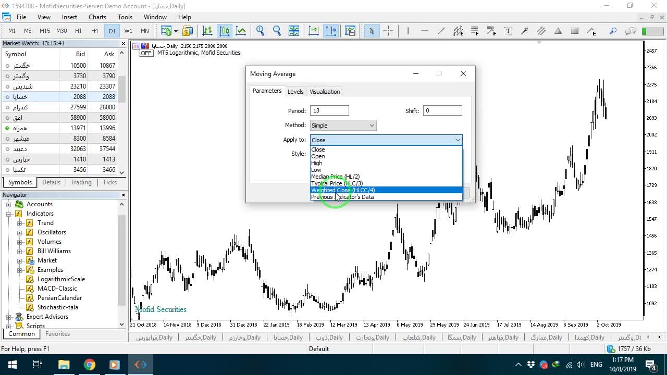Expand the Expert Advisors node
Image resolution: width=667 pixels, height=375 pixels.
[x=9, y=317]
